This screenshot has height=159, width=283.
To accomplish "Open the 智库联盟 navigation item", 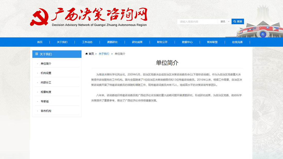I will (212, 42).
